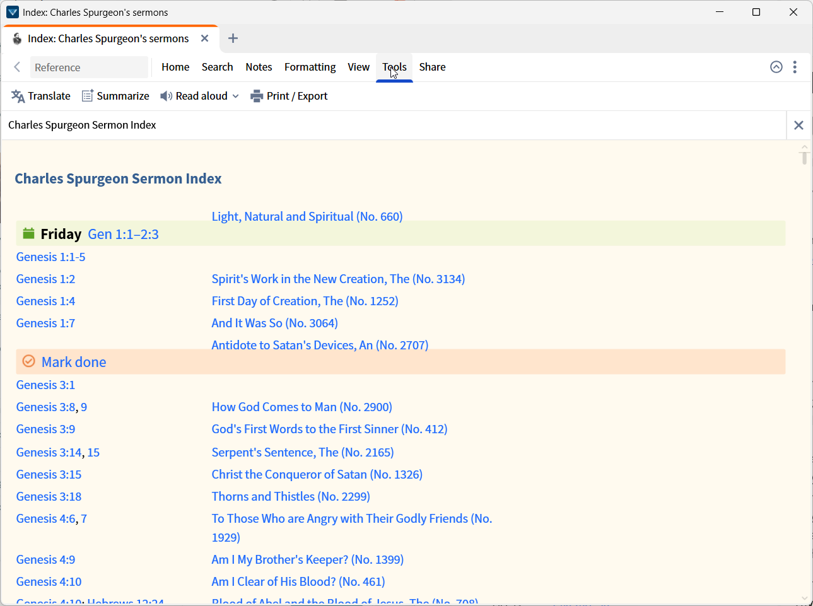
Task: Click the Mark done check circle icon
Action: click(x=28, y=361)
